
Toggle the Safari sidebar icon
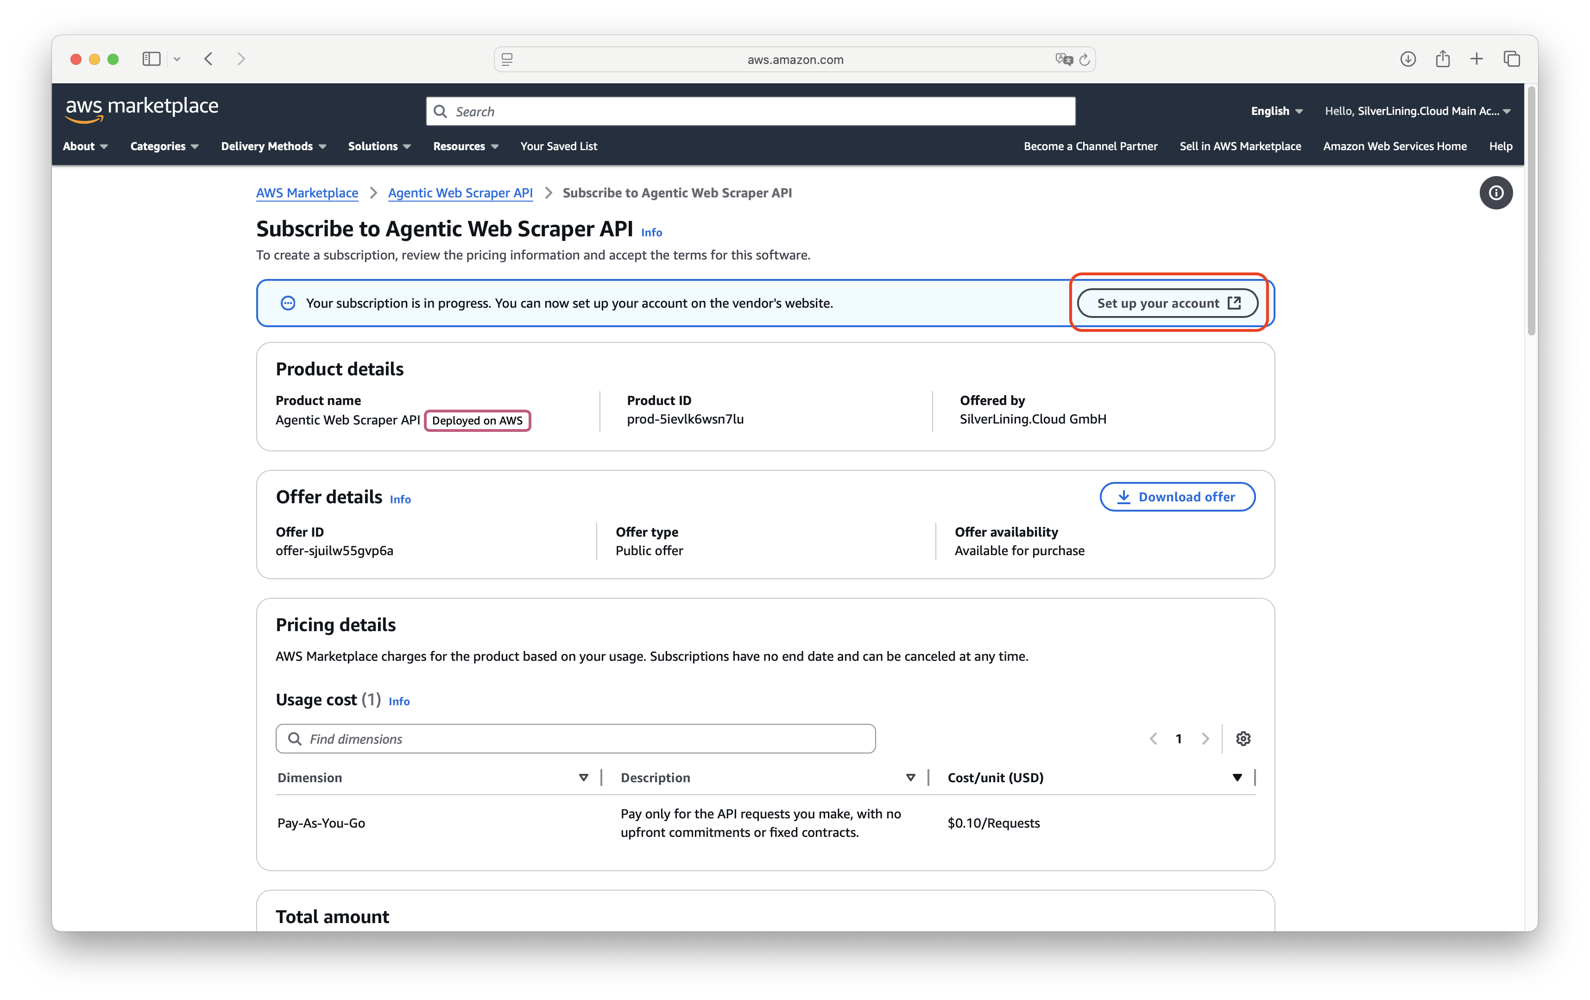pos(151,59)
